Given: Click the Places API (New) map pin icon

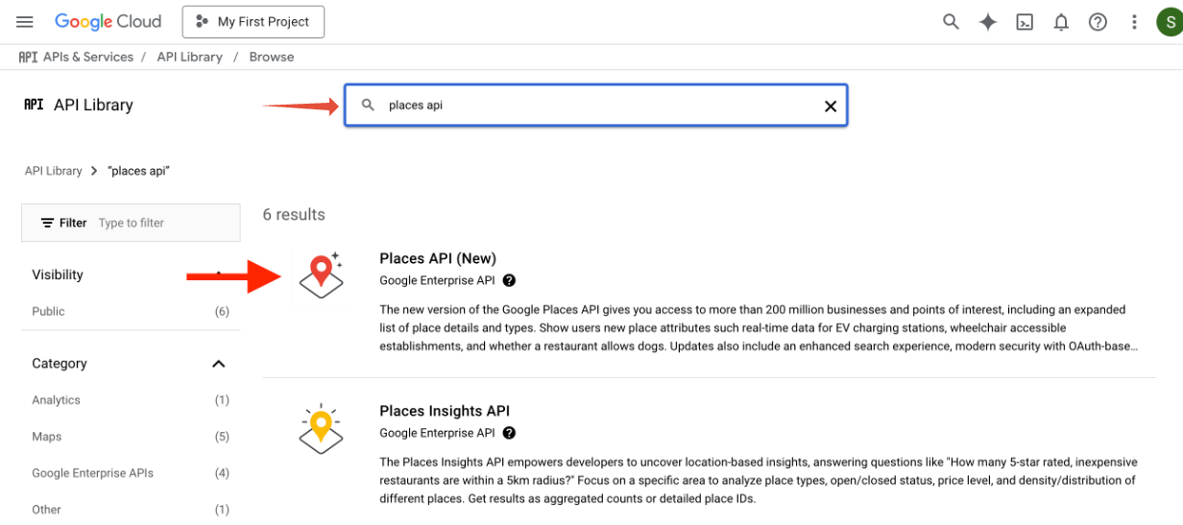Looking at the screenshot, I should pos(321,274).
